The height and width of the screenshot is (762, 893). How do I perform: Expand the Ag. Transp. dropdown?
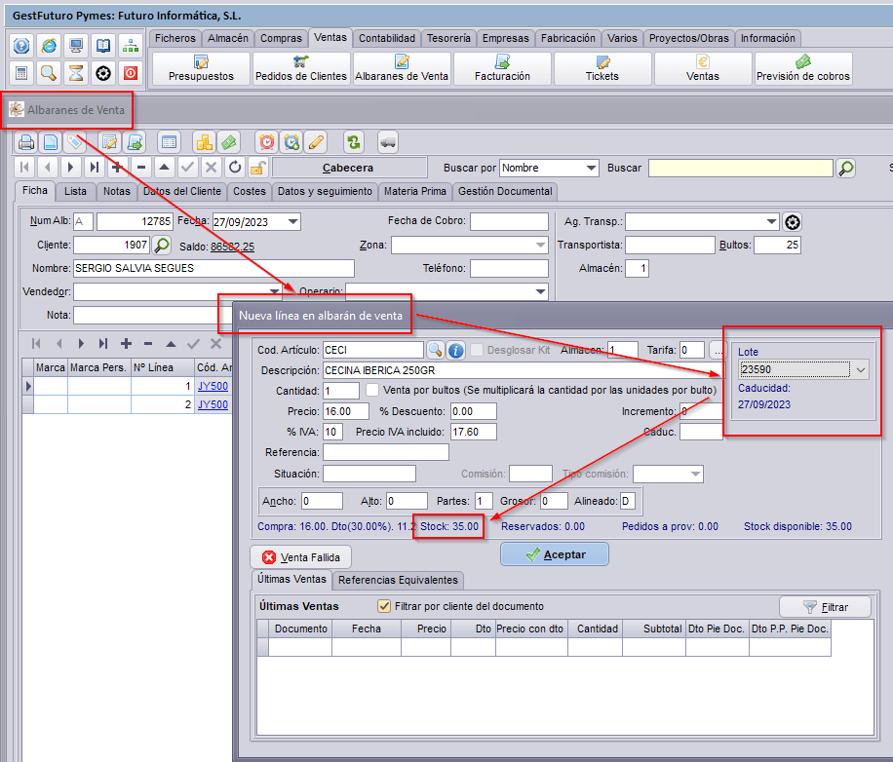772,221
